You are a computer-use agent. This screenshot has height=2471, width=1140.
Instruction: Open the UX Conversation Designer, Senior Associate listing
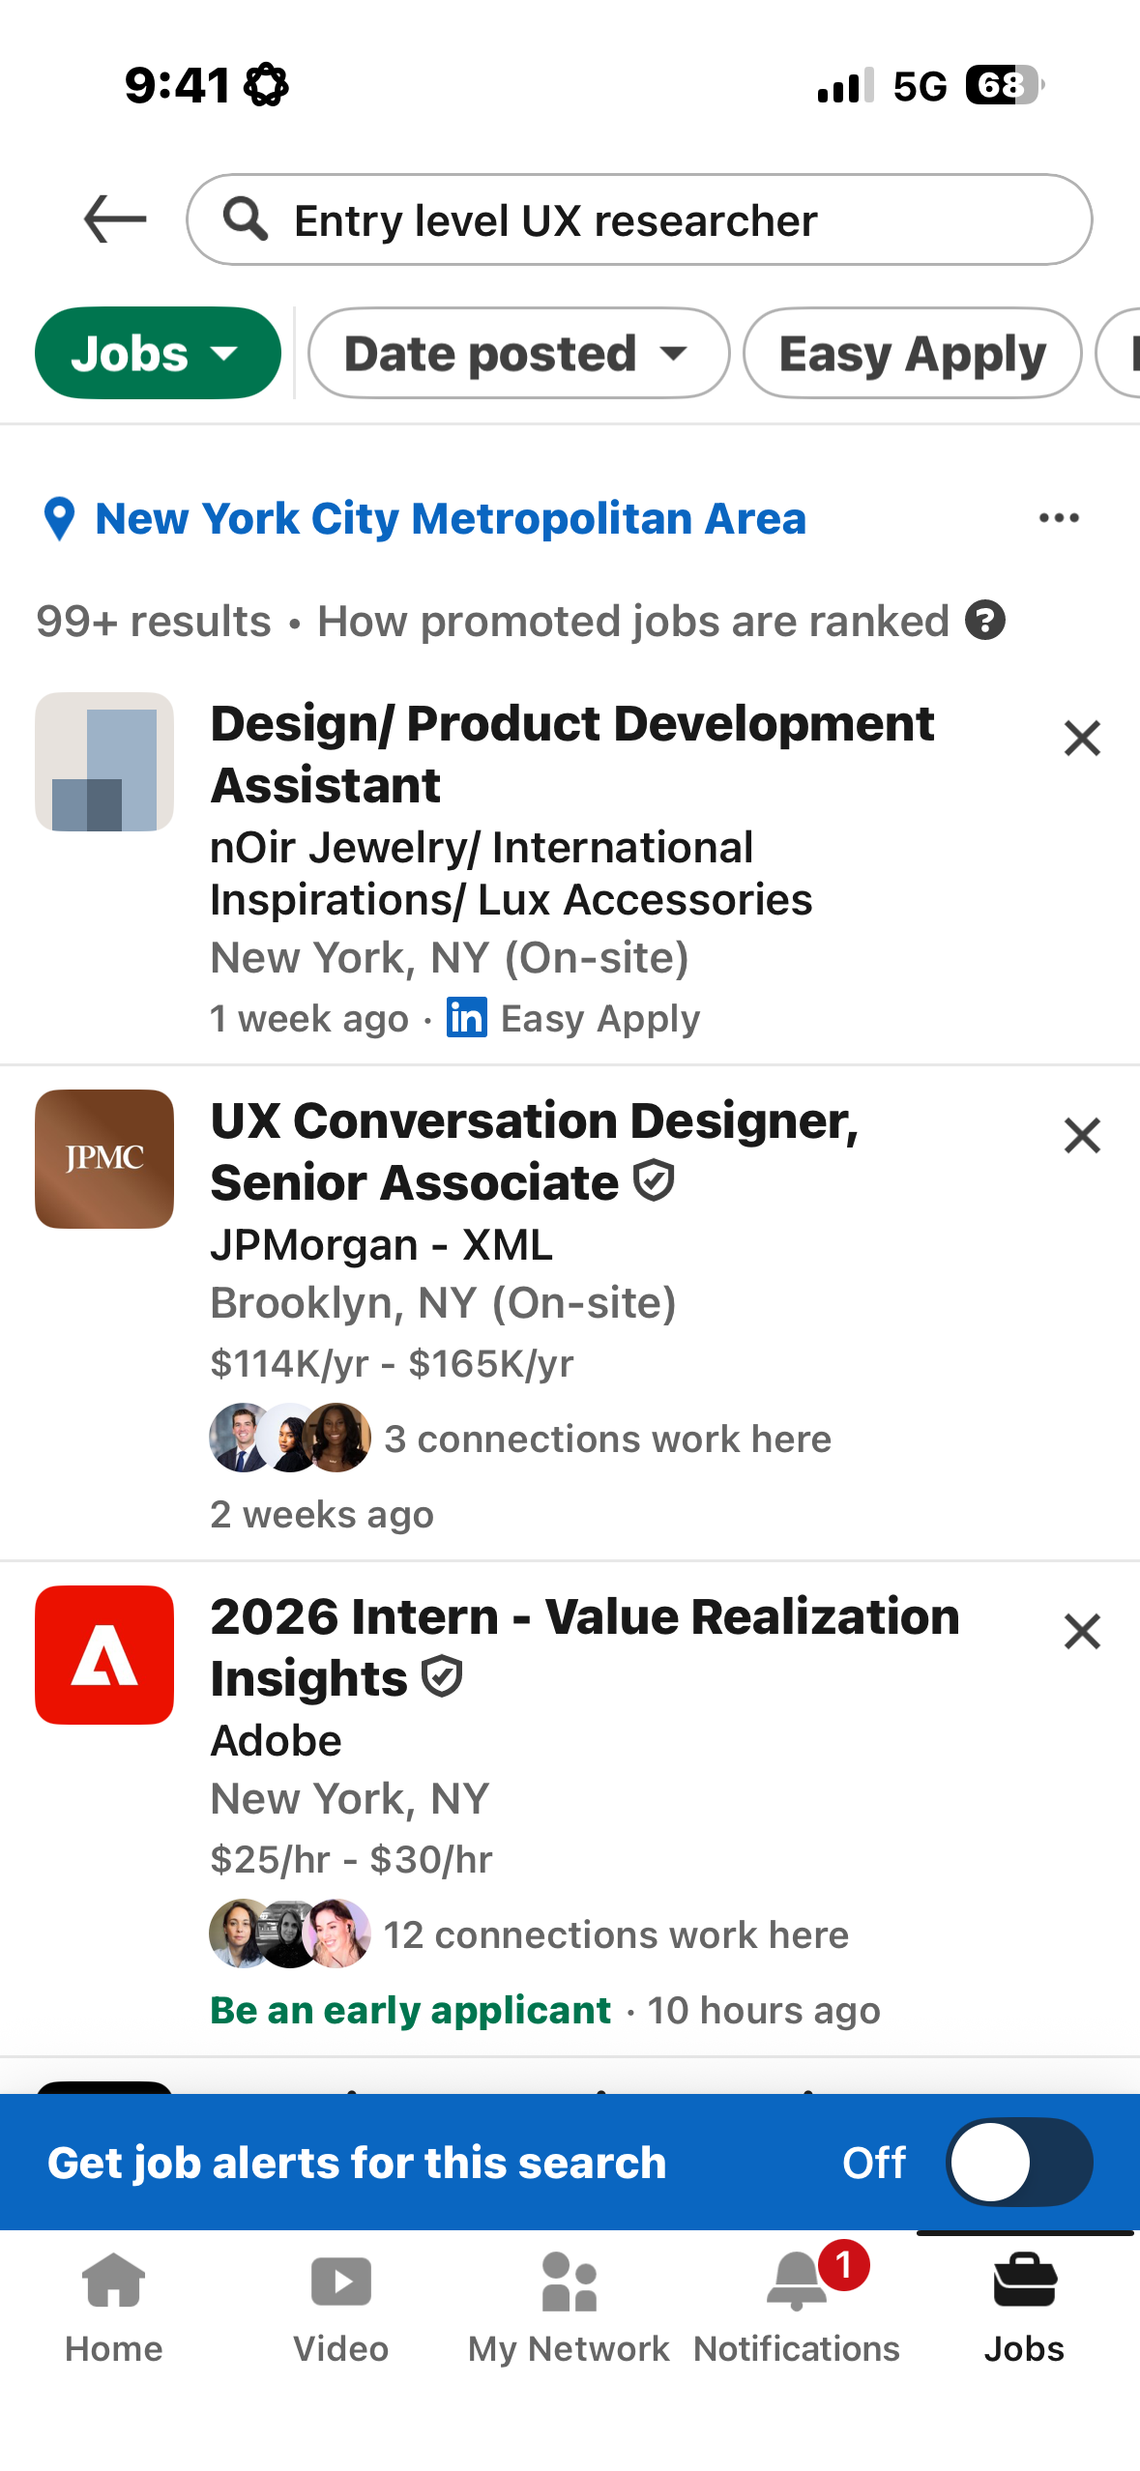pos(534,1151)
